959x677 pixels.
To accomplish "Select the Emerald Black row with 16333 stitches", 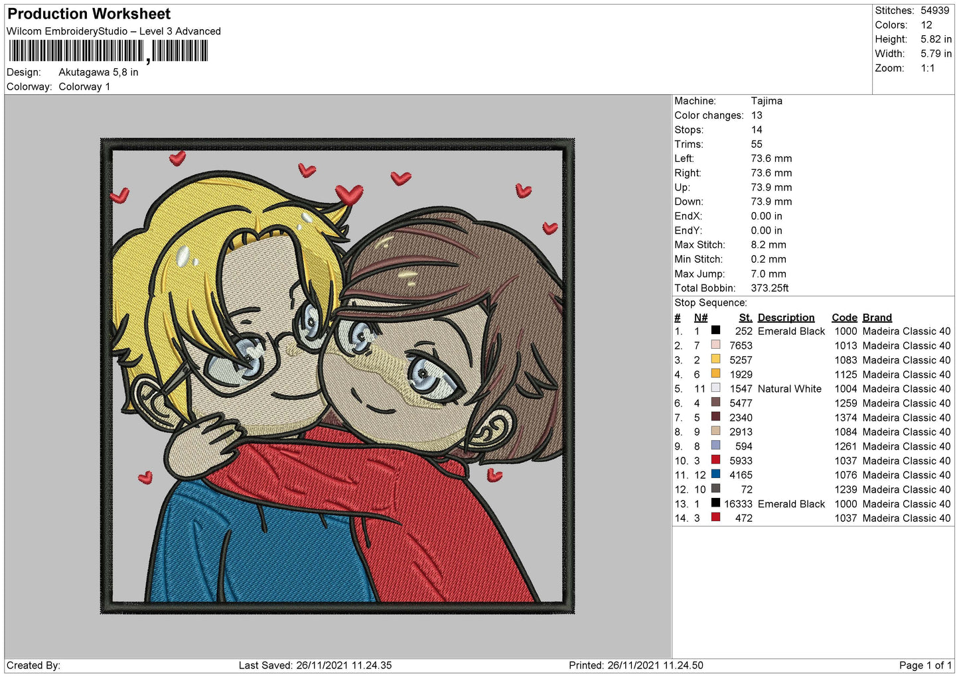I will 812,504.
